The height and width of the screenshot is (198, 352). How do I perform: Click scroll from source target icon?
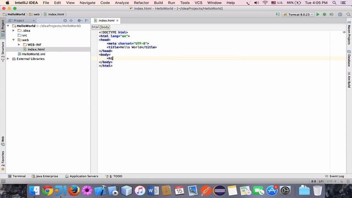tap(65, 20)
